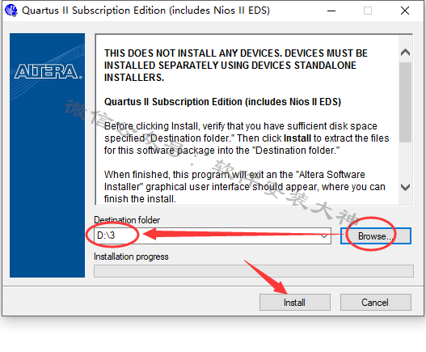Click the Browse... button
Image resolution: width=426 pixels, height=352 pixels.
[375, 235]
